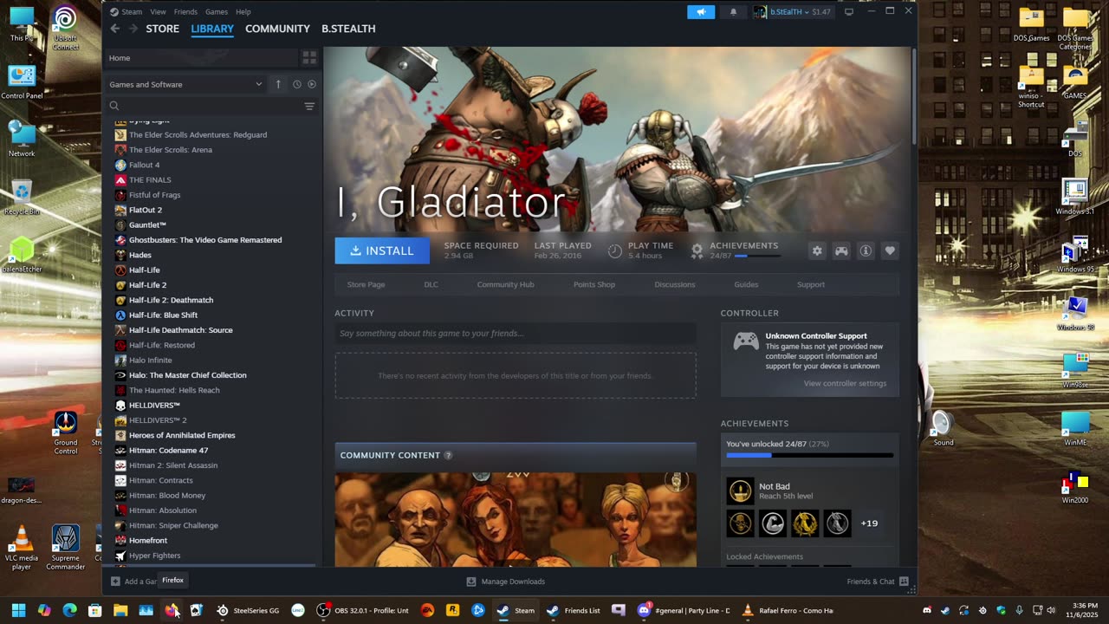Open the View menu

point(158,12)
